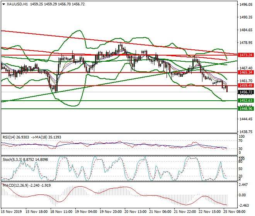Click the 19 Nov 20:00 time label
Image resolution: width=255 pixels, height=216 pixels.
coord(111,212)
